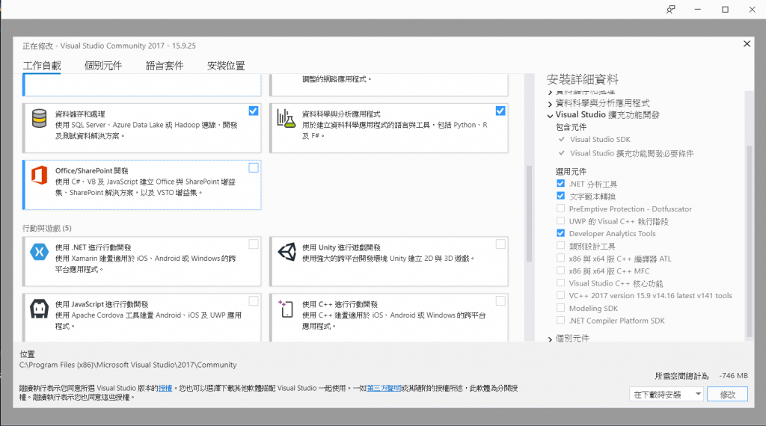Check VC++ 2017 version 15.9 v14.16 tools
Viewport: 766px width, 426px height.
click(x=560, y=294)
